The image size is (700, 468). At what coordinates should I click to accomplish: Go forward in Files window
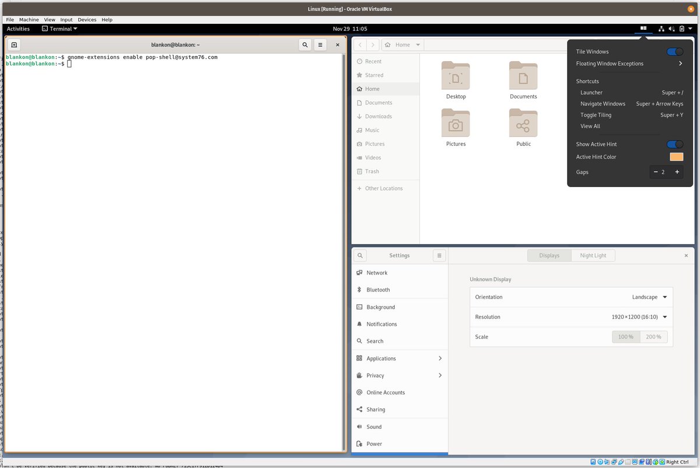pyautogui.click(x=373, y=45)
